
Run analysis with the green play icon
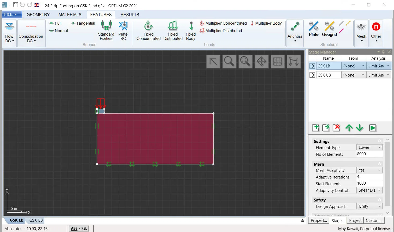click(x=373, y=128)
